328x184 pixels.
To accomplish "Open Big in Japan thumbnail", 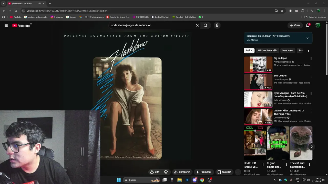I will click(258, 64).
